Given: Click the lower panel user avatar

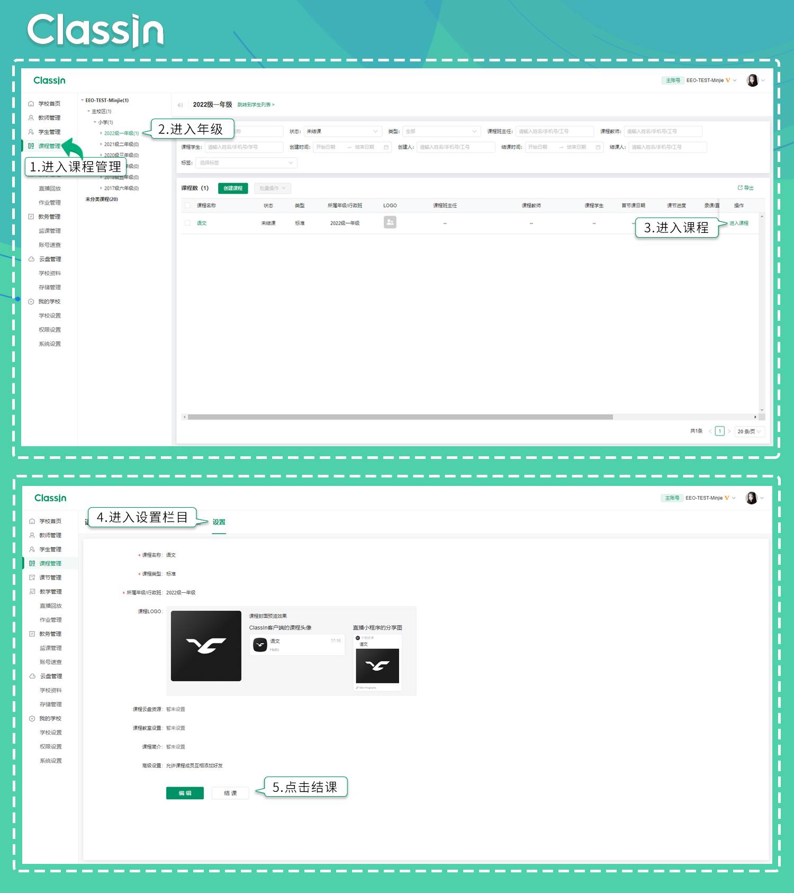Looking at the screenshot, I should click(x=751, y=498).
